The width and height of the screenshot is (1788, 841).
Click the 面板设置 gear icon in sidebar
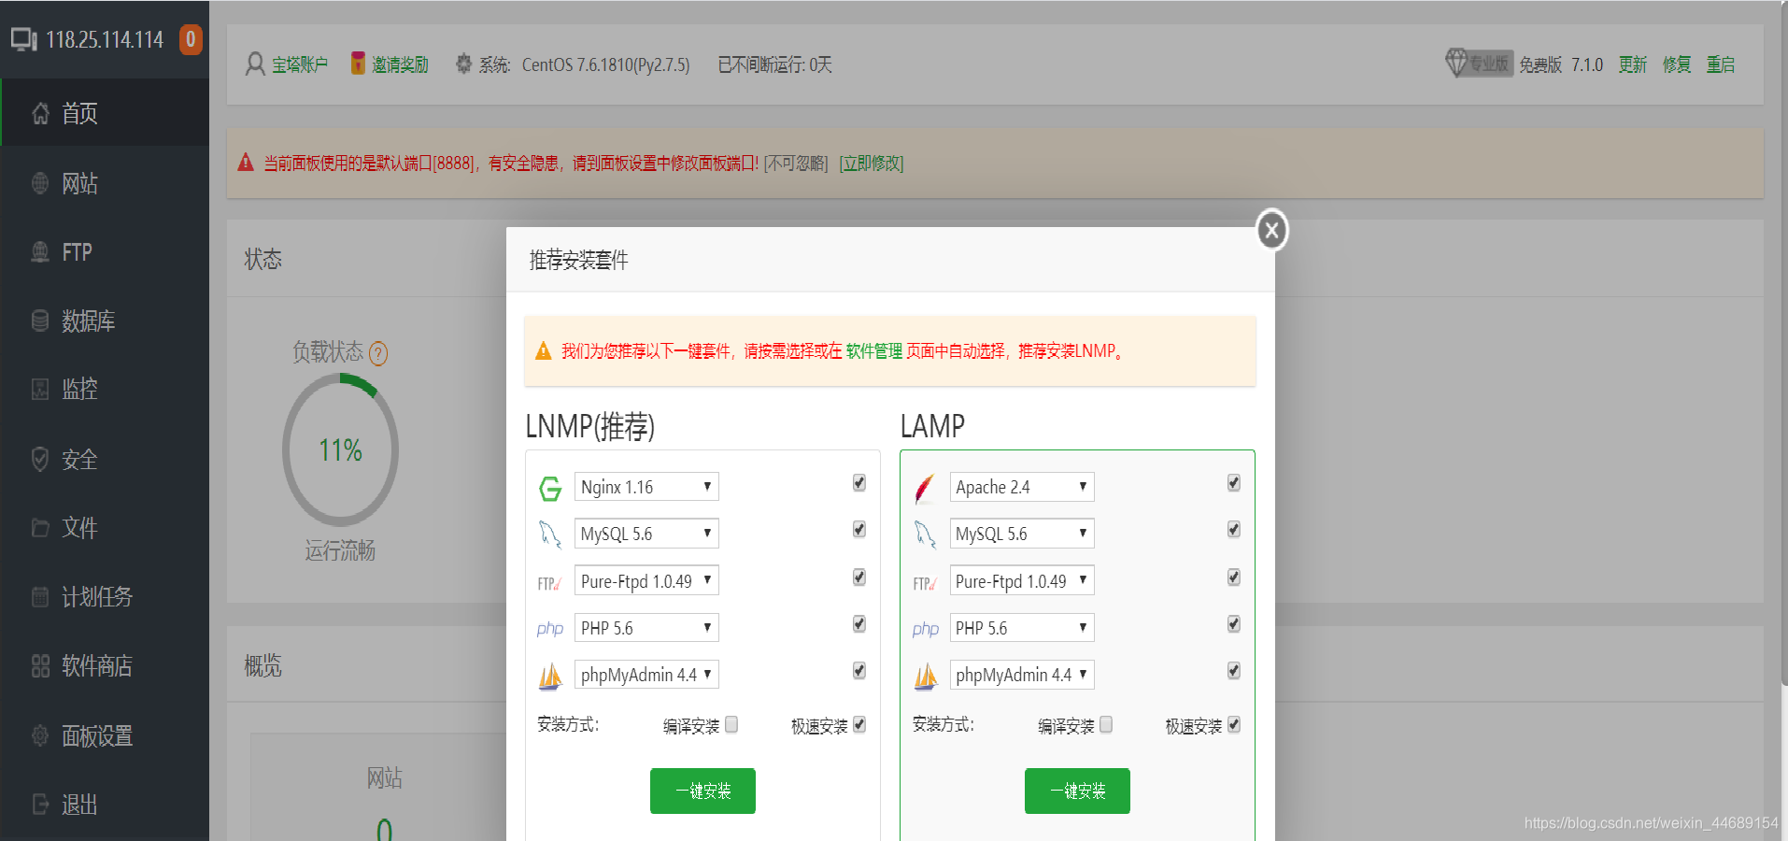[40, 735]
